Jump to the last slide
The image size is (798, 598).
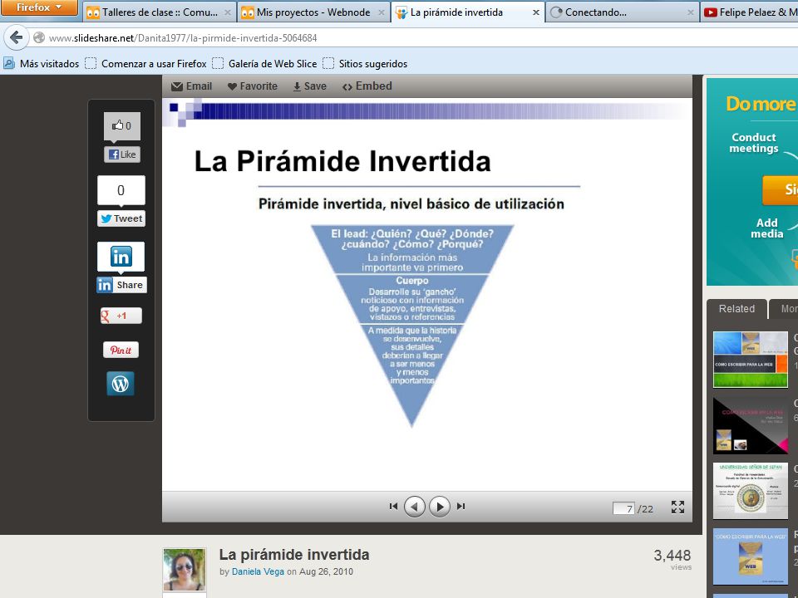coord(461,507)
